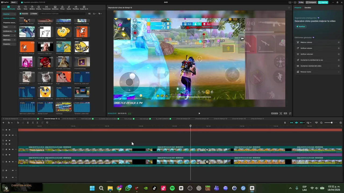Open the Audio panel

pos(19,8)
